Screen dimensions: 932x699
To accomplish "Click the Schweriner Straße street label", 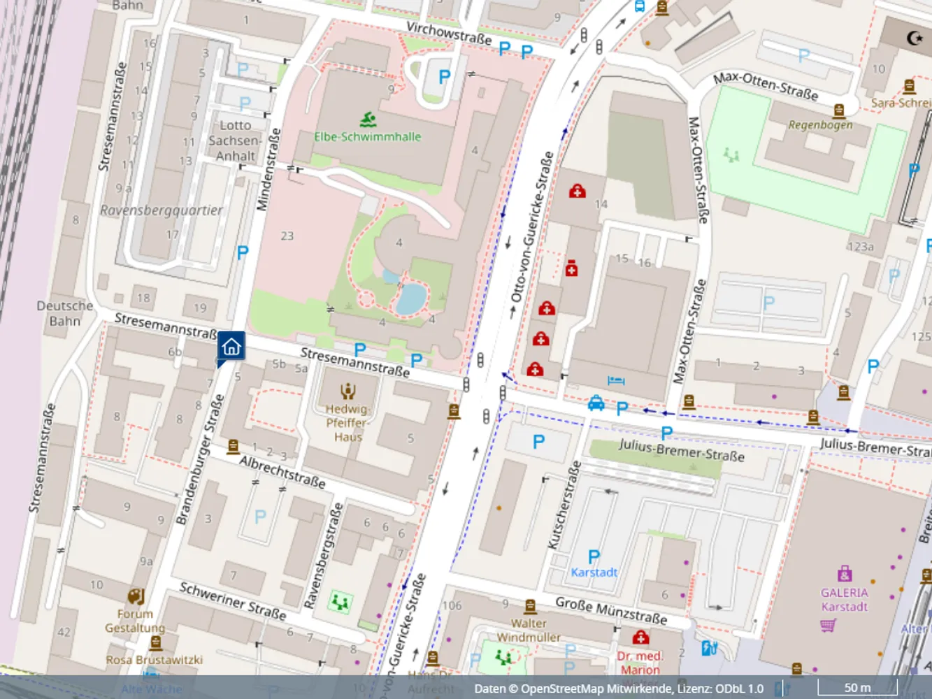I will point(233,601).
